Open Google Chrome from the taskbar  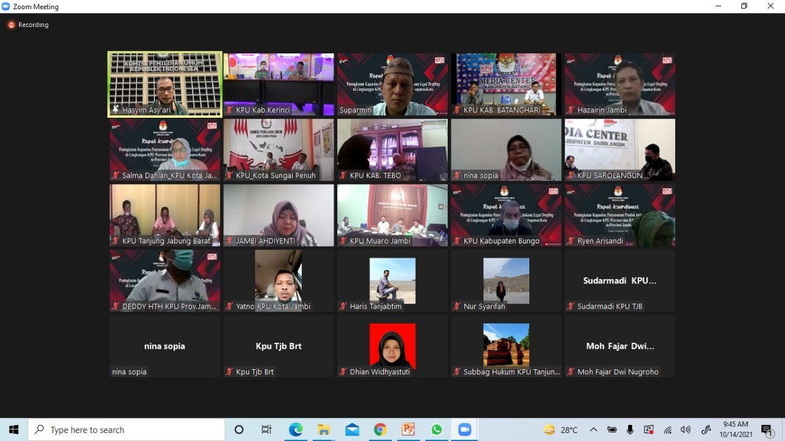click(380, 430)
